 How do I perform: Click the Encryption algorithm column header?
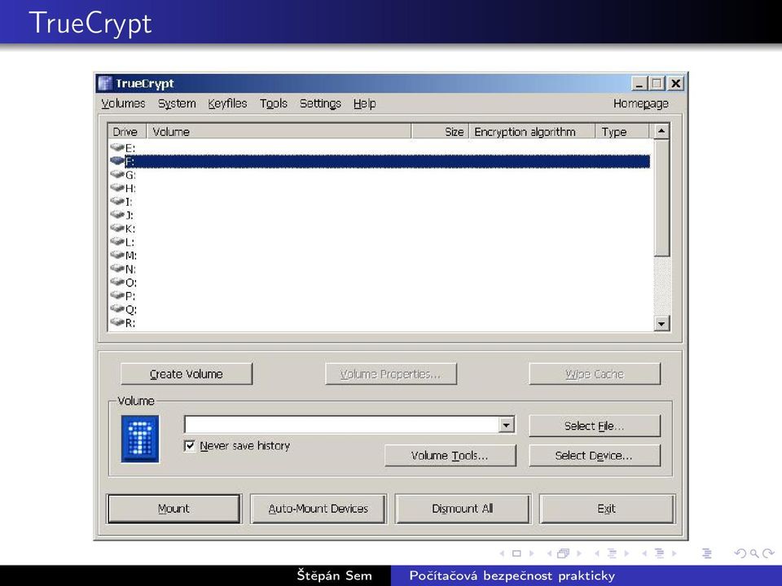(532, 132)
